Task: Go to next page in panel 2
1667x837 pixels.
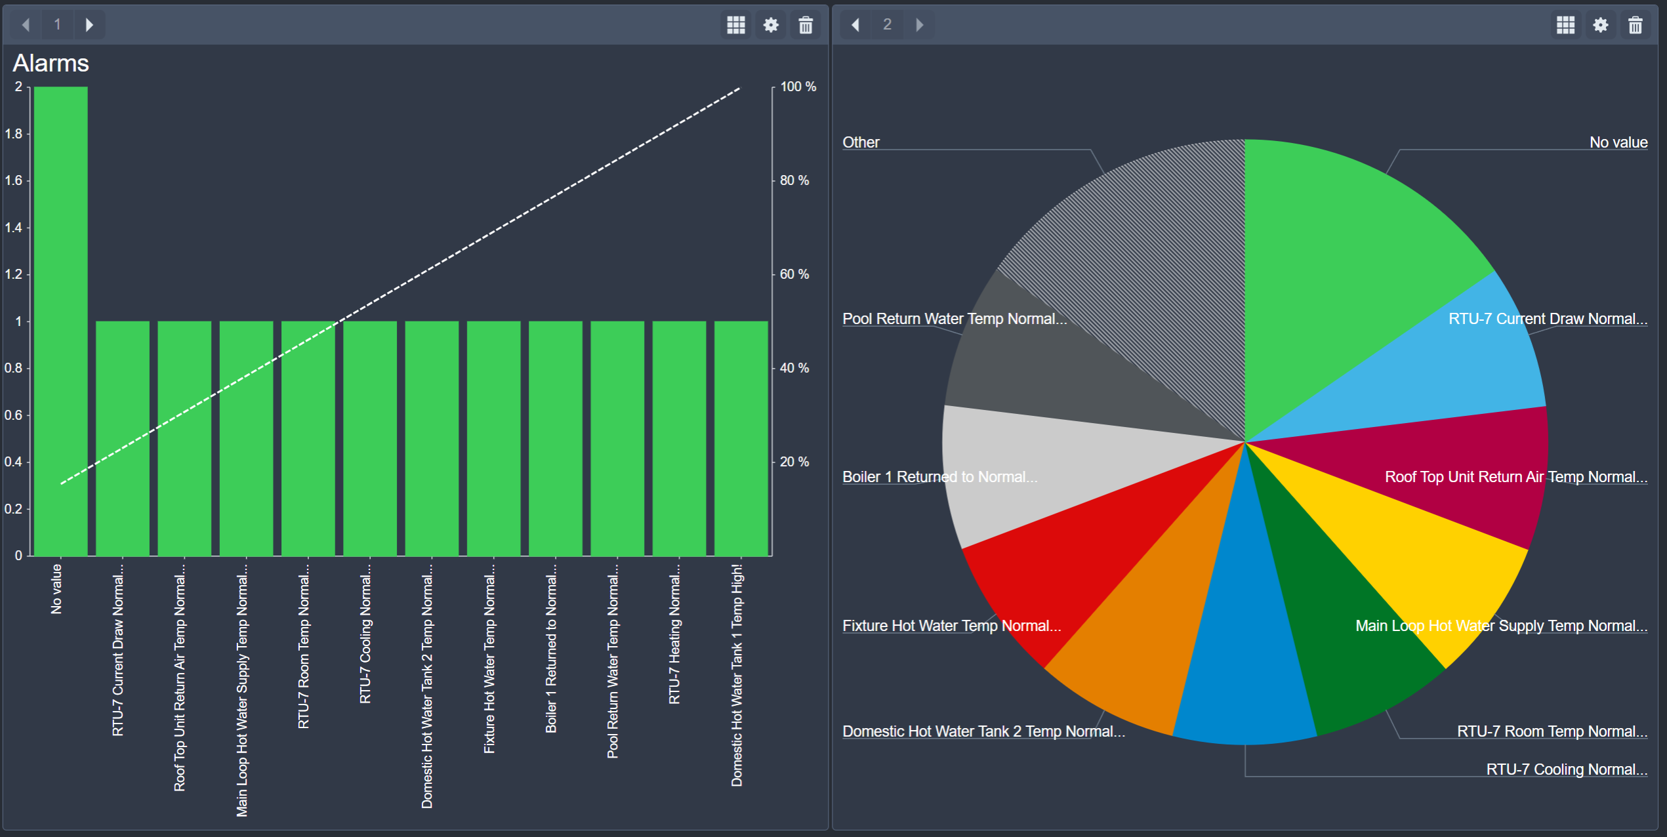Action: coord(919,25)
